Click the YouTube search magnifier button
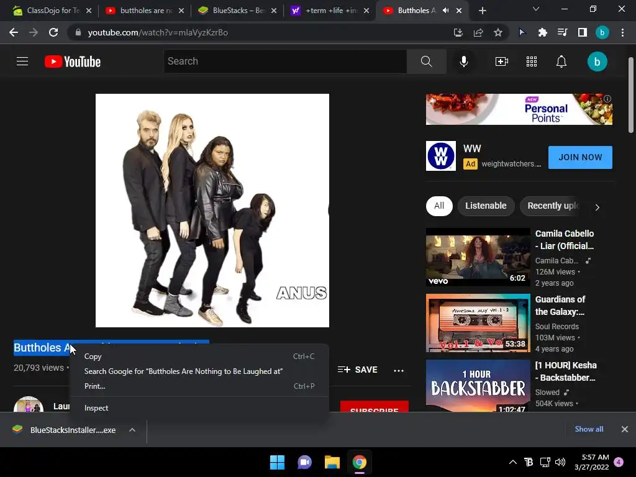 pos(426,61)
